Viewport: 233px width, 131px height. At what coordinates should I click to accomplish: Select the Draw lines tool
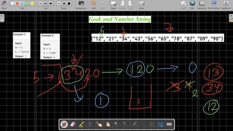(143, 124)
